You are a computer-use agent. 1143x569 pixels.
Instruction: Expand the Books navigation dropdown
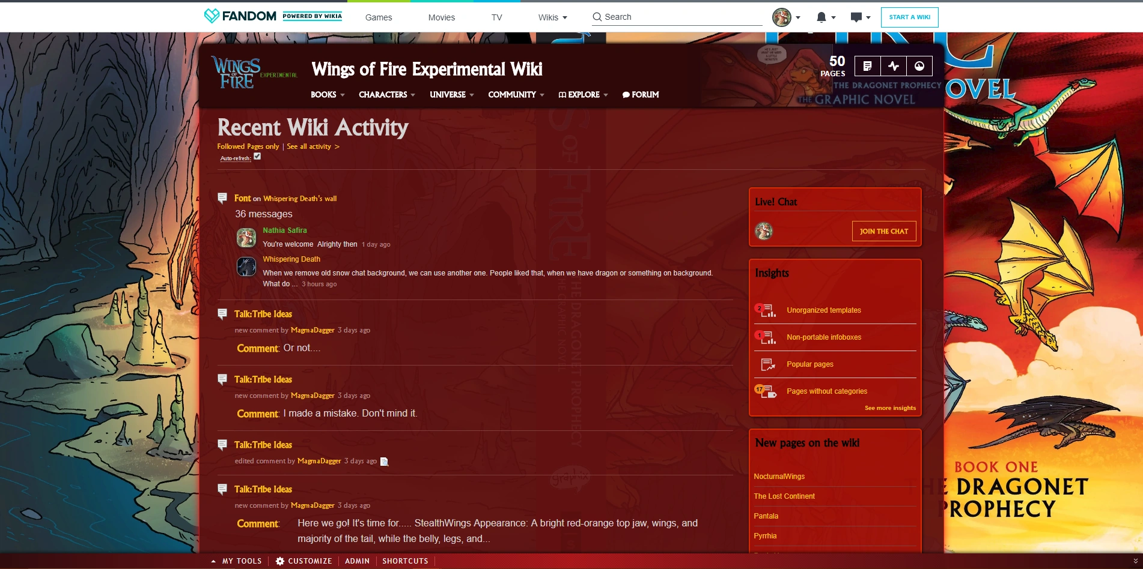click(x=328, y=95)
